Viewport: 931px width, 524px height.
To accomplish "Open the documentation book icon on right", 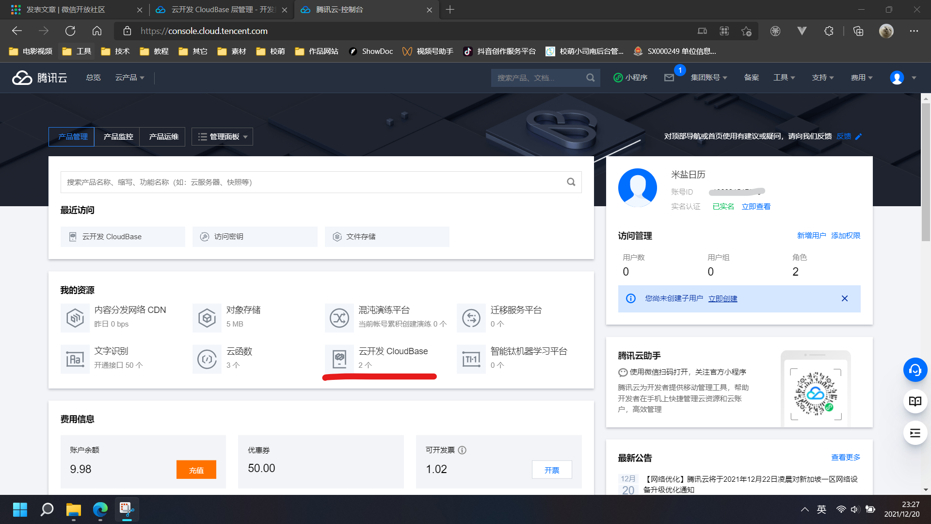I will 915,401.
